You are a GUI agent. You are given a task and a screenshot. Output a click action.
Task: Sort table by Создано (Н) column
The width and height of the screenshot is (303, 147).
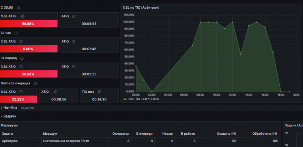click(226, 134)
